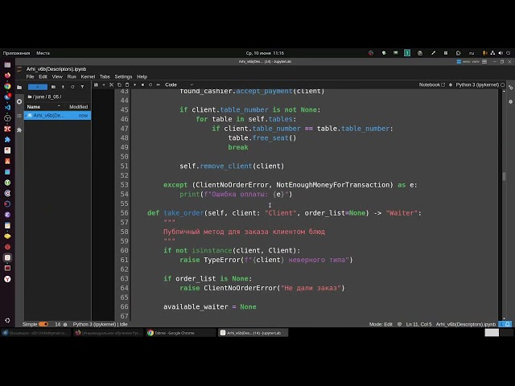Click the Mode: Edit status indicator
This screenshot has height=386, width=515.
[381, 324]
